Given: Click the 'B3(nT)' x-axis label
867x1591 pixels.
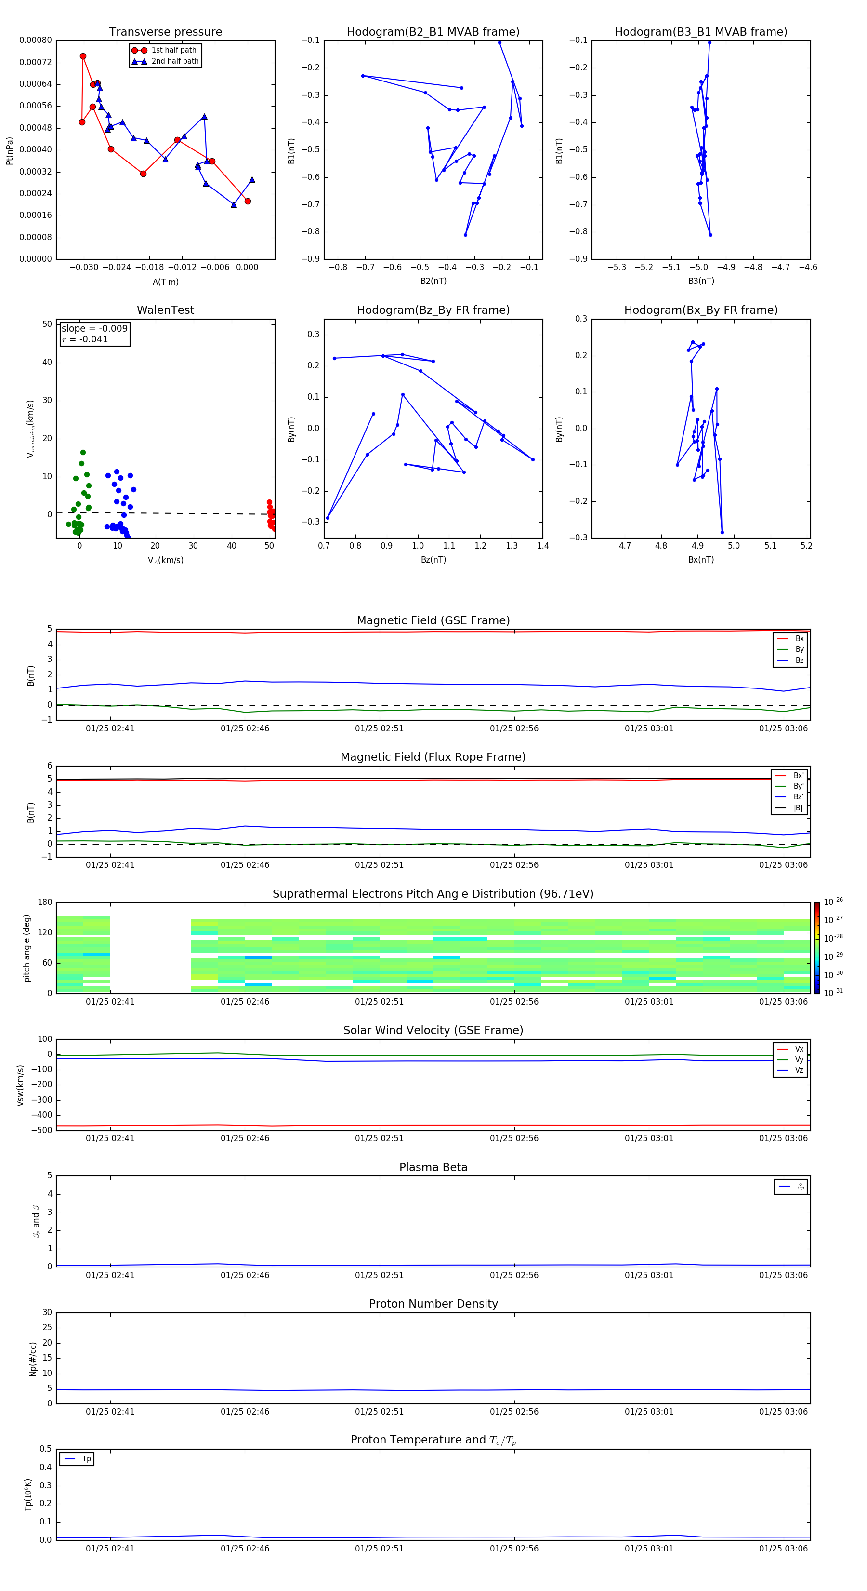Looking at the screenshot, I should (701, 281).
